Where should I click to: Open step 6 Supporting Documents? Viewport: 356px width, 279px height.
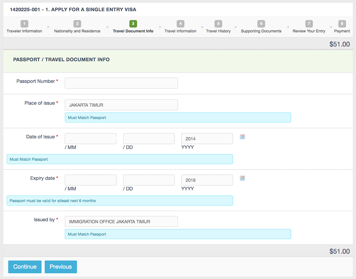[x=261, y=27]
